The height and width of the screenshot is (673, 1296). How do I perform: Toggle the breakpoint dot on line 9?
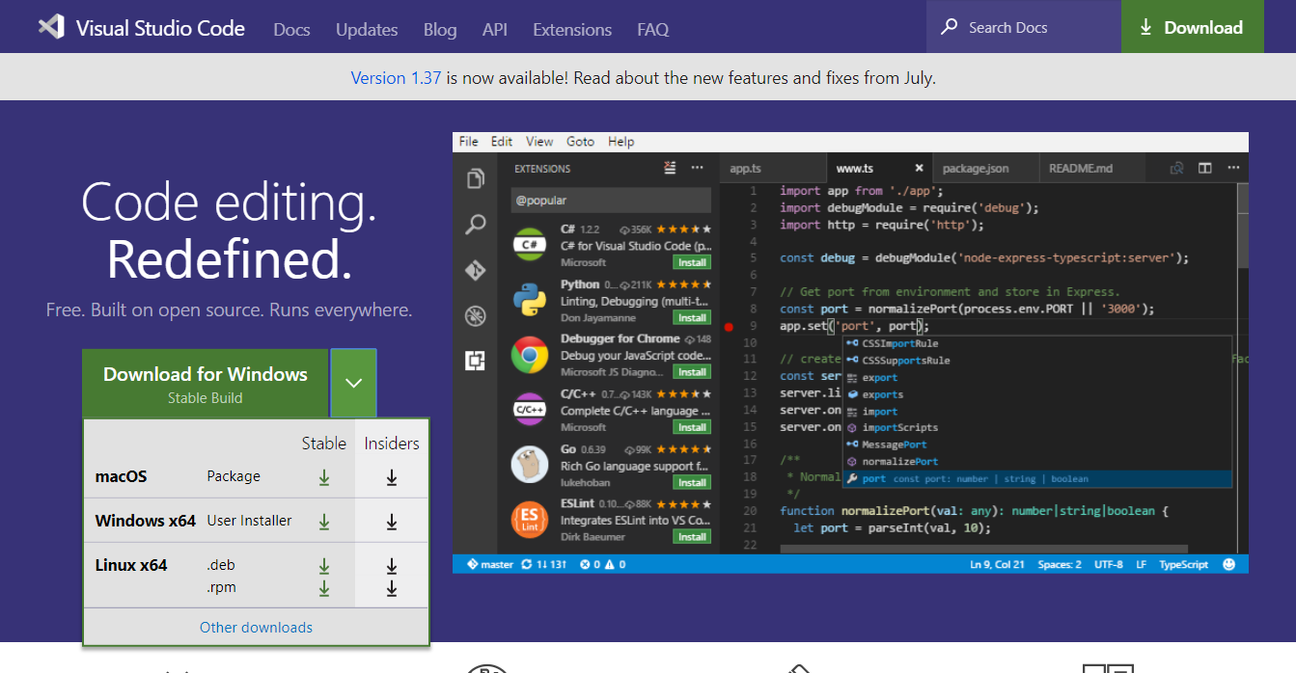(729, 327)
